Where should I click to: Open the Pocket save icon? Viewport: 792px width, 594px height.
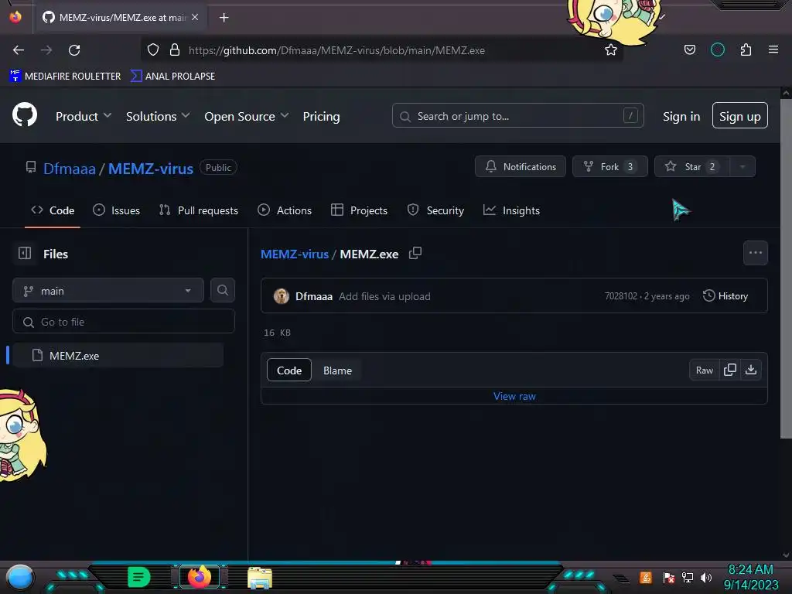click(689, 49)
